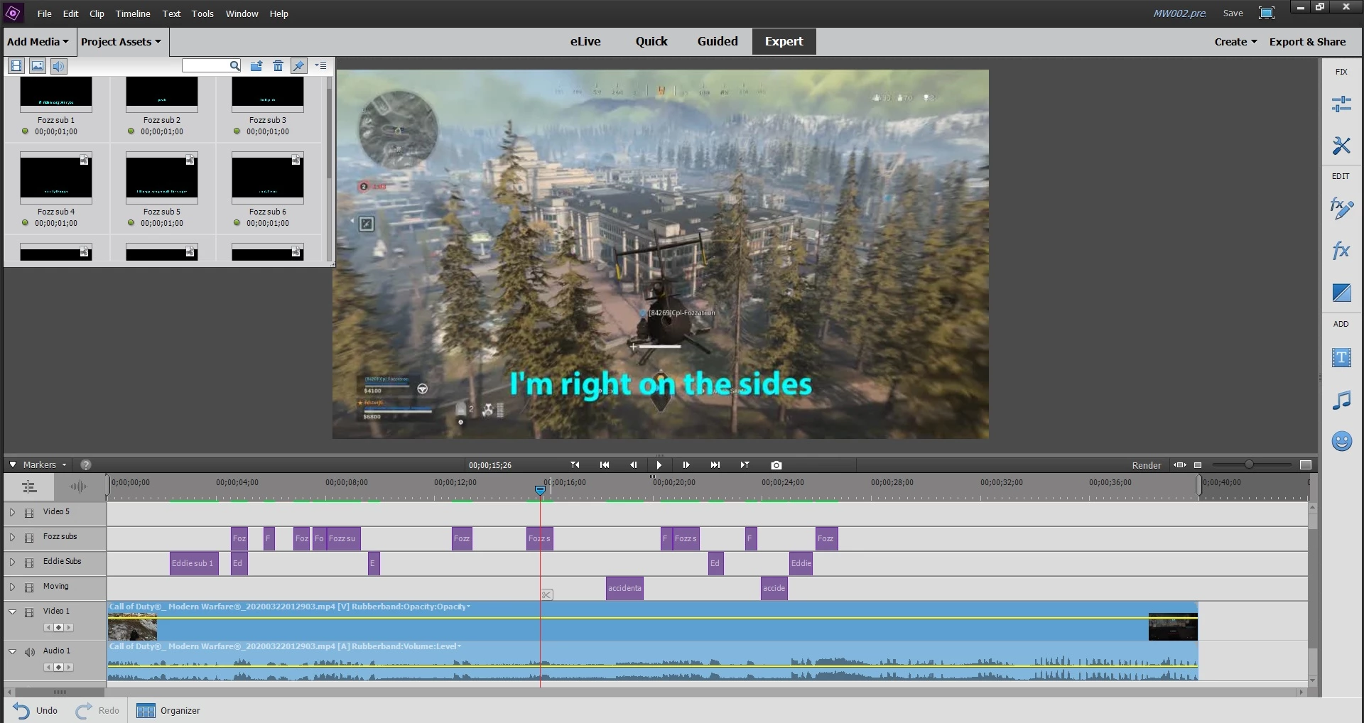Open the Tools menu

tap(202, 13)
